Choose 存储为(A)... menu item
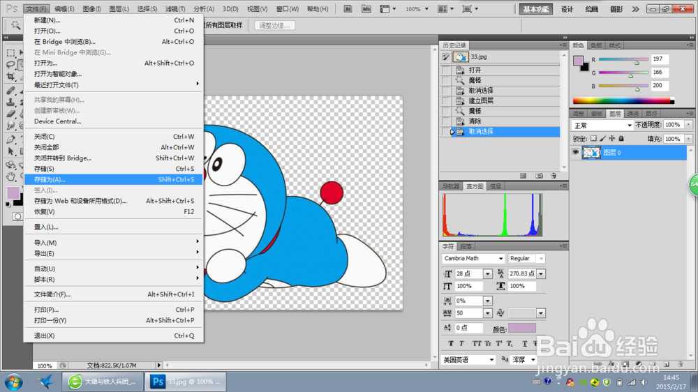This screenshot has width=698, height=392. coord(114,180)
